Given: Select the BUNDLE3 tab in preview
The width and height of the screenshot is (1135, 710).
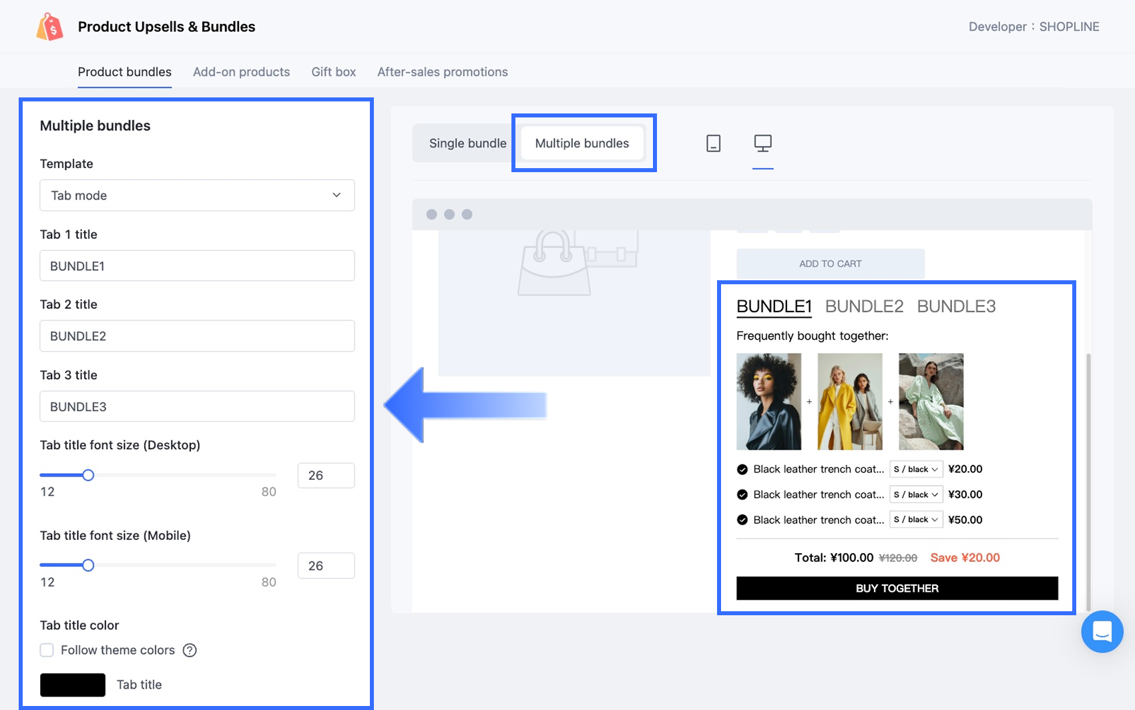Looking at the screenshot, I should tap(955, 306).
